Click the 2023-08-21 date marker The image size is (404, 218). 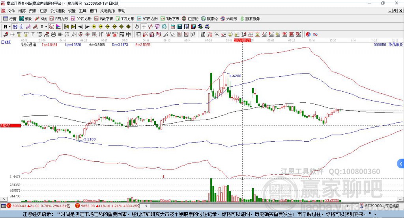[242, 41]
